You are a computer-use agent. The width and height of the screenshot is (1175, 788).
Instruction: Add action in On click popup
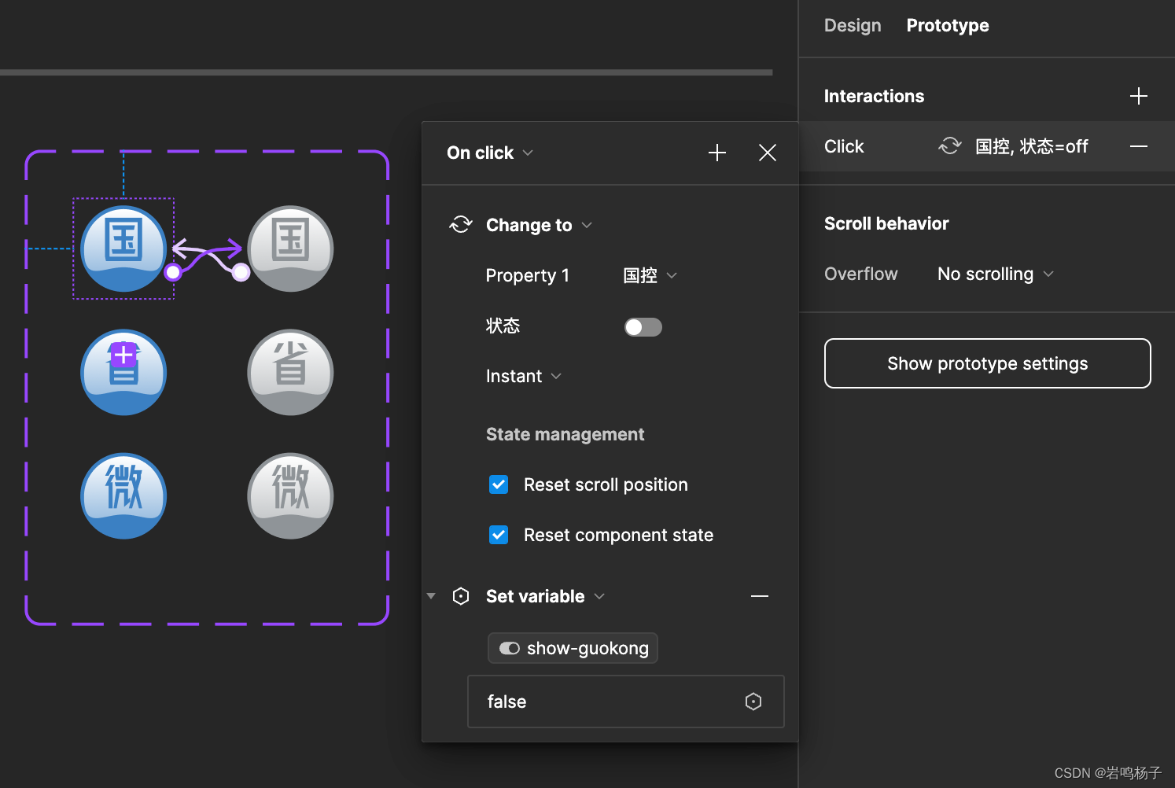716,153
